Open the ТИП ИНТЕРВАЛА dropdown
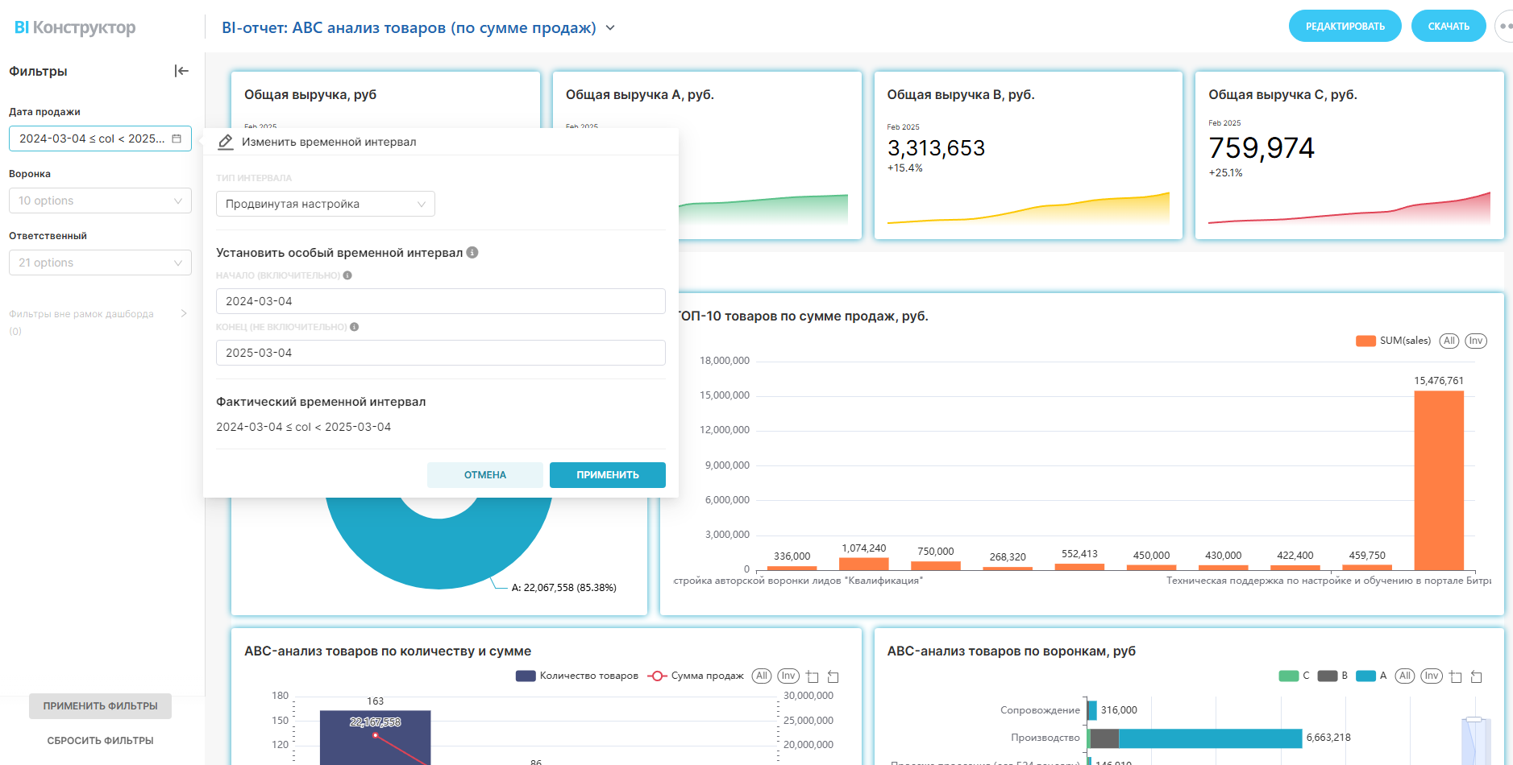The height and width of the screenshot is (765, 1513). pyautogui.click(x=325, y=204)
